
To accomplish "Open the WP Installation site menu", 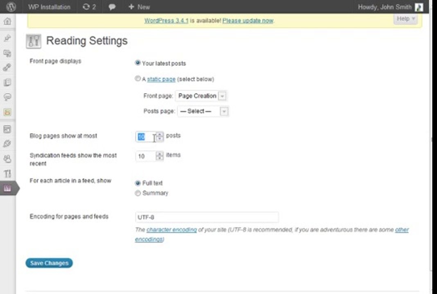I will click(x=49, y=7).
